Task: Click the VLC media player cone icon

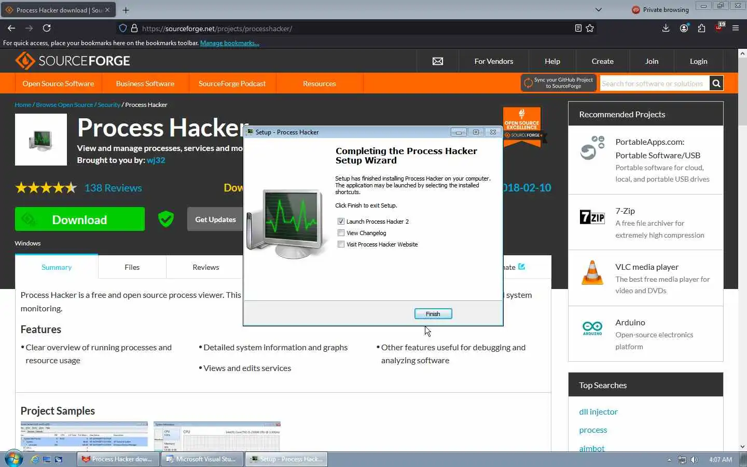Action: point(592,273)
